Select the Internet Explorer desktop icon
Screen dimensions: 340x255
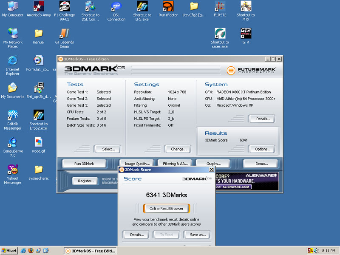(13, 65)
